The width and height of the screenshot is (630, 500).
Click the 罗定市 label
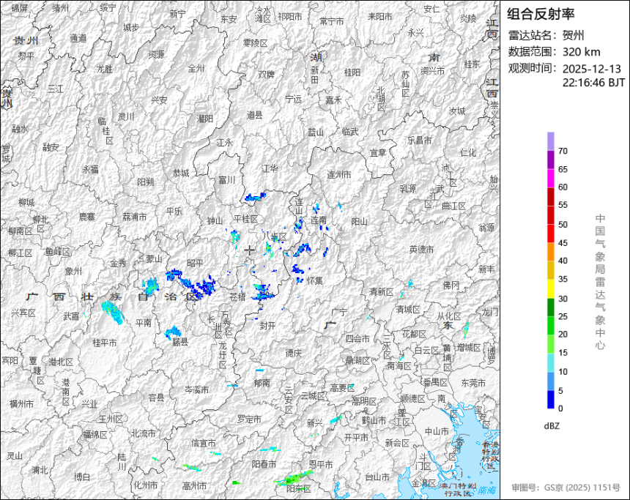(249, 419)
